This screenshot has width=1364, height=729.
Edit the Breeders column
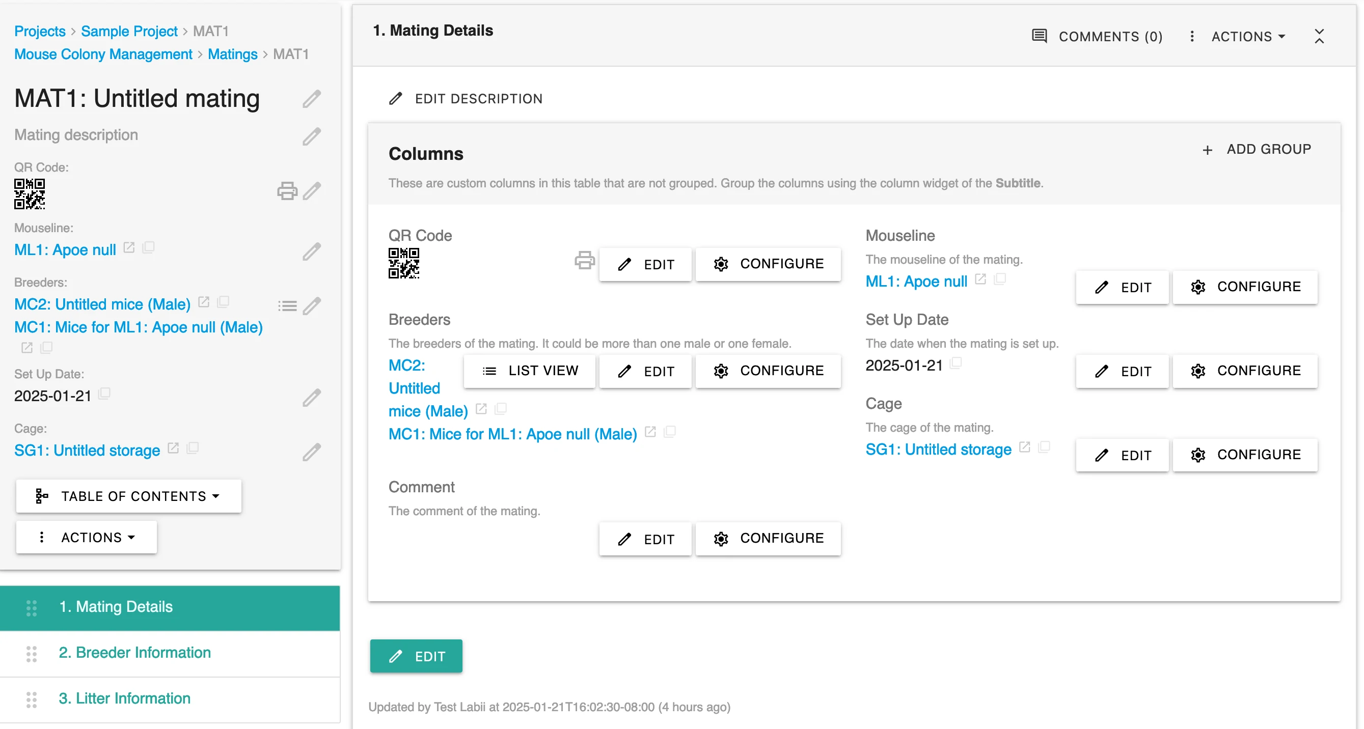(645, 371)
